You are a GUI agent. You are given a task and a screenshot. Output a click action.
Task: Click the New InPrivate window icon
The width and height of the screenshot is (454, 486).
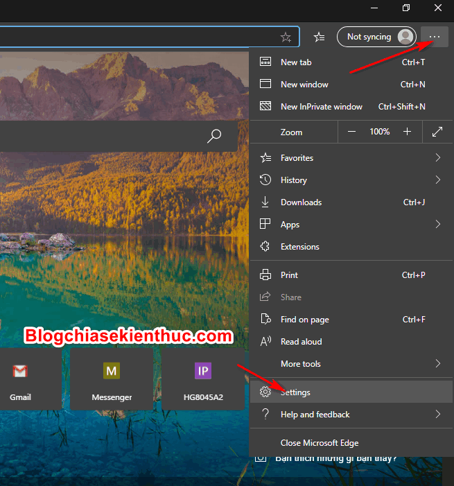(265, 106)
